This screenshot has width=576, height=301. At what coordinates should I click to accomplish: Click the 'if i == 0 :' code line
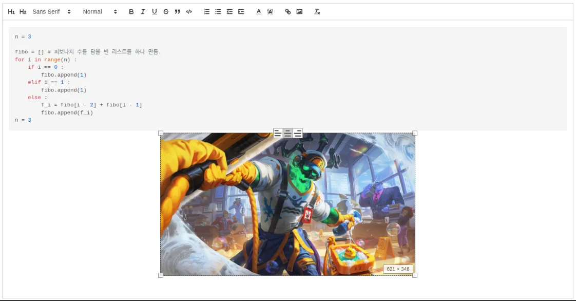46,67
